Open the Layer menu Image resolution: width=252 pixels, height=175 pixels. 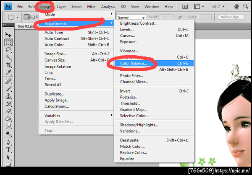[x=61, y=7]
